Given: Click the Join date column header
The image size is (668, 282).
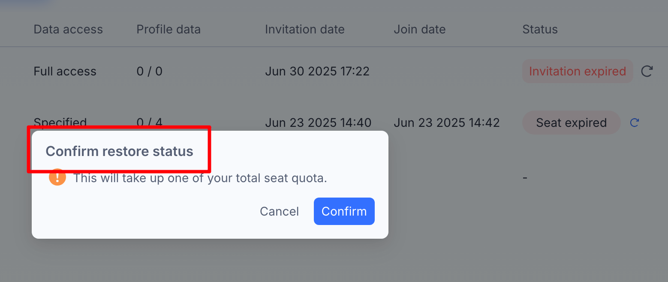Looking at the screenshot, I should coord(420,29).
